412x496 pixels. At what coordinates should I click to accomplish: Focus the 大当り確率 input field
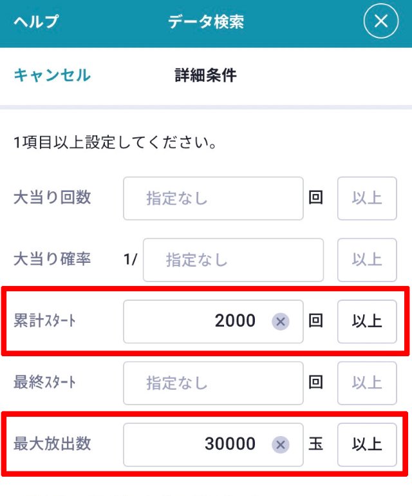coord(232,260)
